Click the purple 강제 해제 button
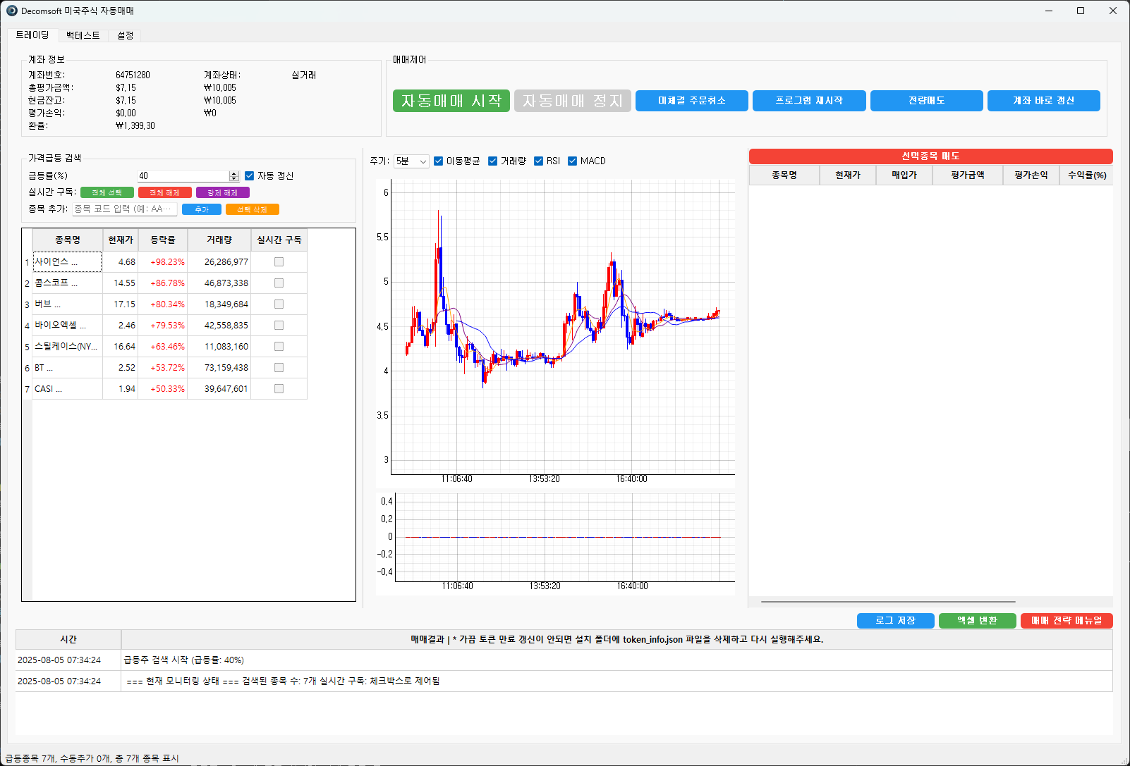Image resolution: width=1130 pixels, height=766 pixels. point(223,192)
